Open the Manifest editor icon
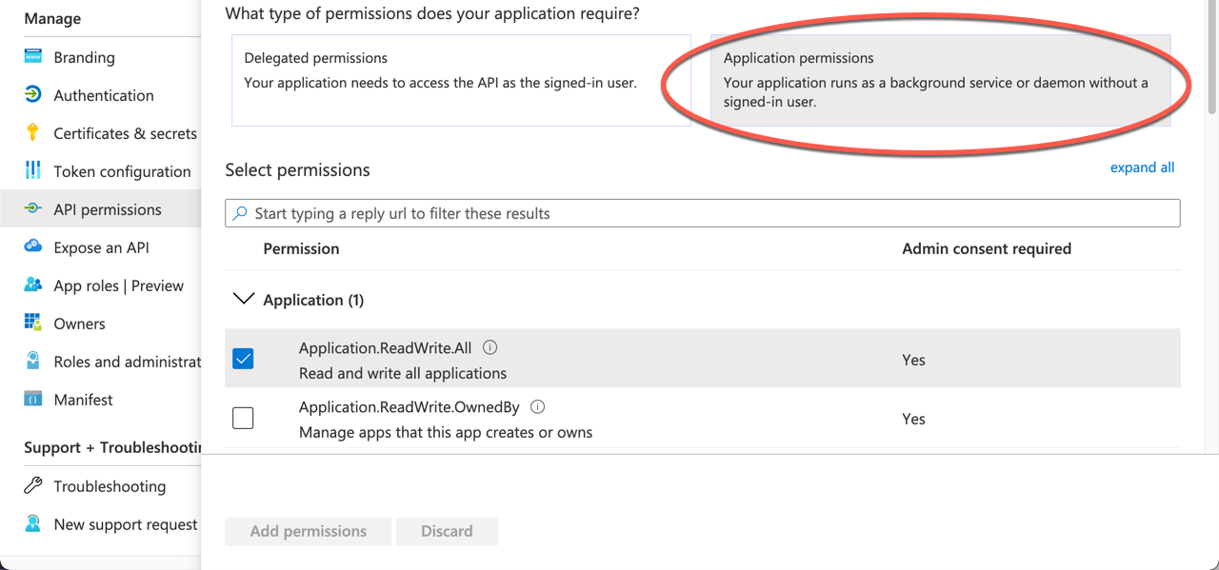The width and height of the screenshot is (1219, 570). (x=31, y=400)
